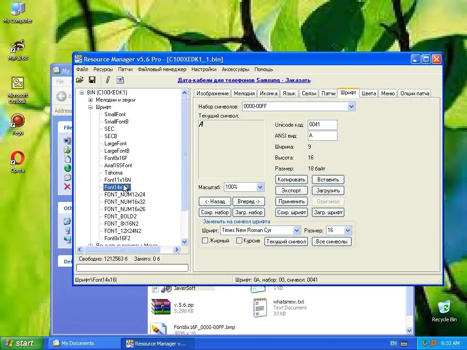
Task: Select whatsnew.txt document icon
Action: [x=260, y=308]
